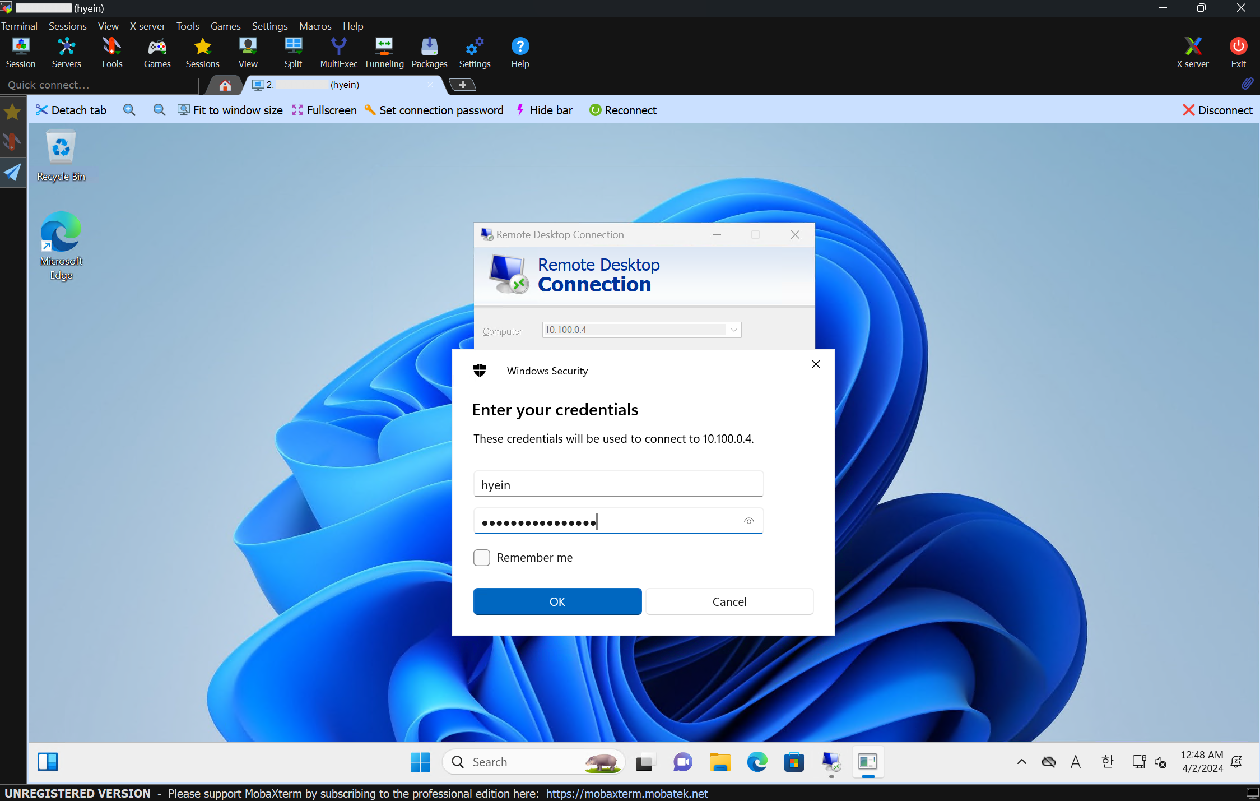This screenshot has width=1260, height=801.
Task: Reveal password with the eye icon
Action: point(748,521)
